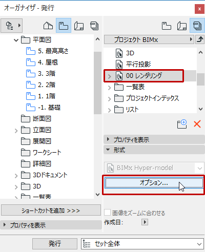Image resolution: width=205 pixels, height=252 pixels.
Task: Click right tree scrollbar up arrow
Action: click(200, 53)
